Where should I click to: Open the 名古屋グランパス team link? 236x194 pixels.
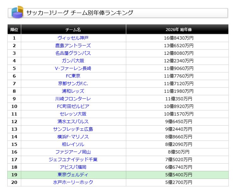coord(73,53)
